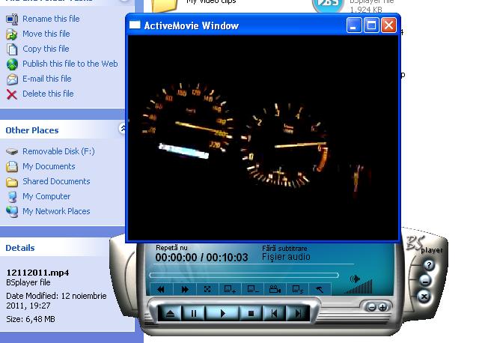The width and height of the screenshot is (491, 343).
Task: Adjust the BSplayer volume bar
Action: pyautogui.click(x=359, y=287)
